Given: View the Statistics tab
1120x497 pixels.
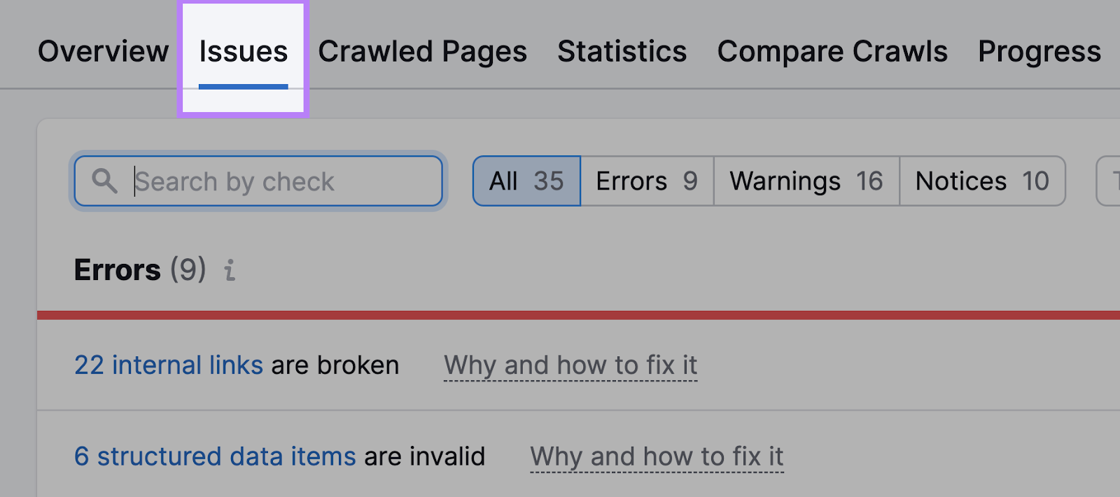Looking at the screenshot, I should (621, 50).
